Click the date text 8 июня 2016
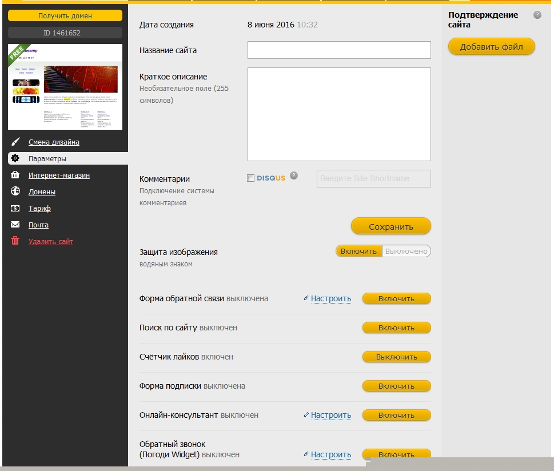Viewport: 554px width, 471px height. [x=270, y=25]
